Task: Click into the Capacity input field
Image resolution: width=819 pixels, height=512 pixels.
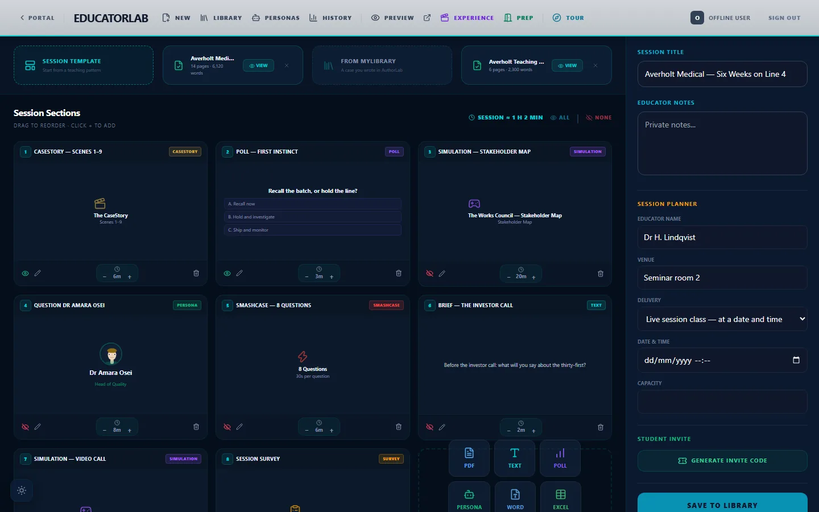Action: tap(722, 402)
